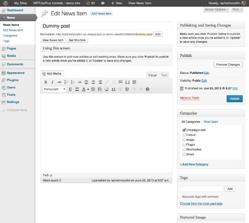
Task: Check the Image category
Action: (x=184, y=140)
